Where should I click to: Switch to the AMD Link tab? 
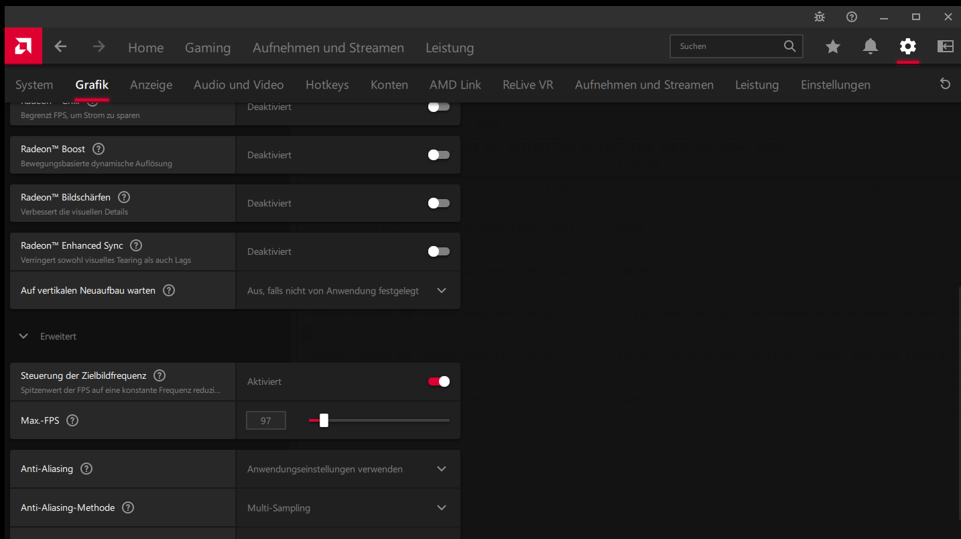click(x=455, y=84)
